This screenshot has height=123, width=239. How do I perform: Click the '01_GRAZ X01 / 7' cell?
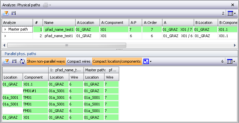coord(178,30)
